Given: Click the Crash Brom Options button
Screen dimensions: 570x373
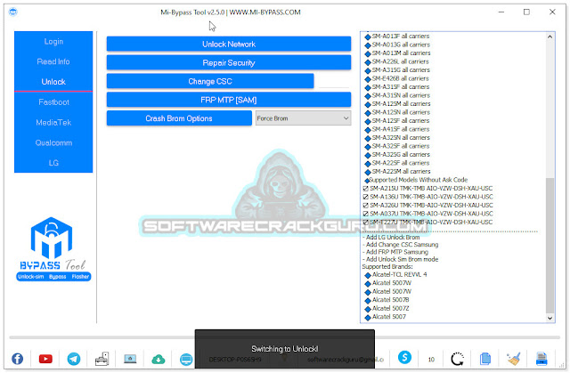Looking at the screenshot, I should pyautogui.click(x=179, y=118).
